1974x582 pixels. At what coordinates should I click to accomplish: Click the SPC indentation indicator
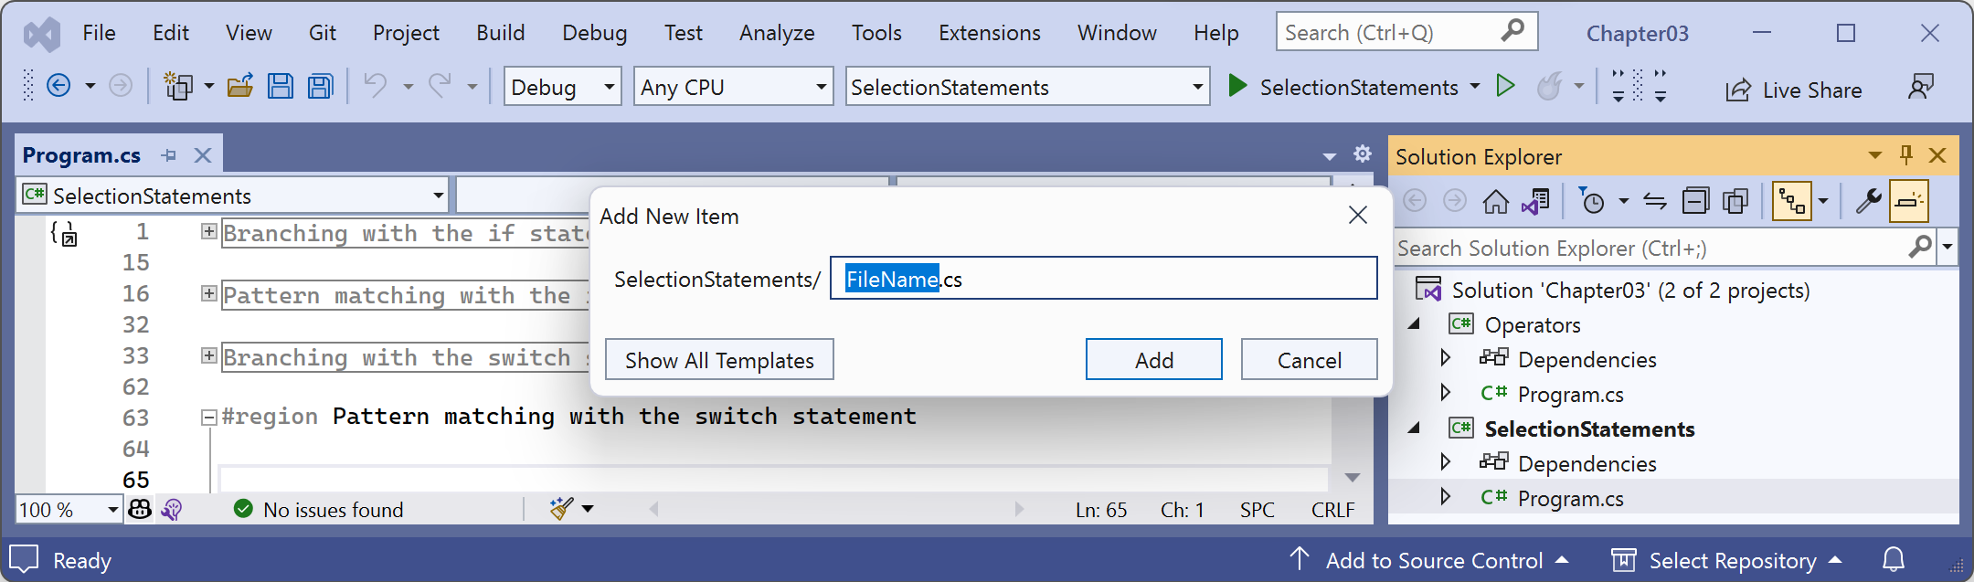pyautogui.click(x=1258, y=510)
